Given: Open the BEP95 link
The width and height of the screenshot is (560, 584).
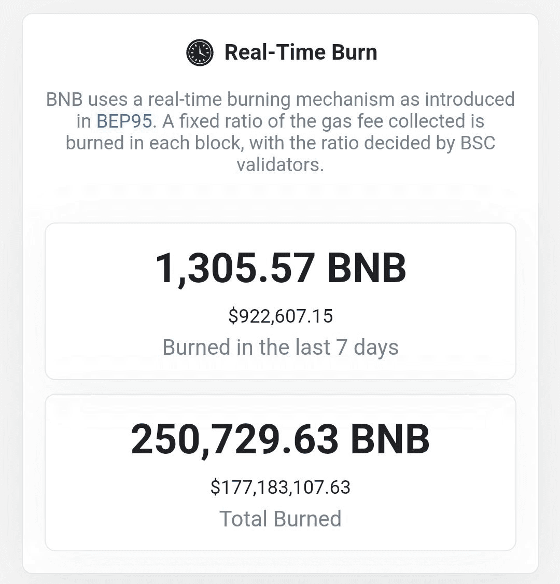Looking at the screenshot, I should [124, 121].
